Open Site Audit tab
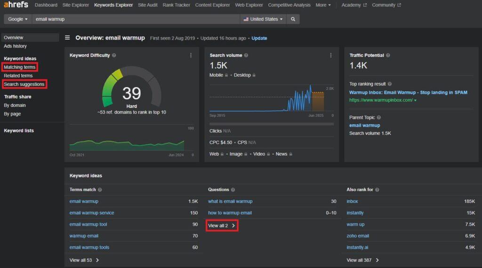Image resolution: width=482 pixels, height=268 pixels. pos(147,5)
